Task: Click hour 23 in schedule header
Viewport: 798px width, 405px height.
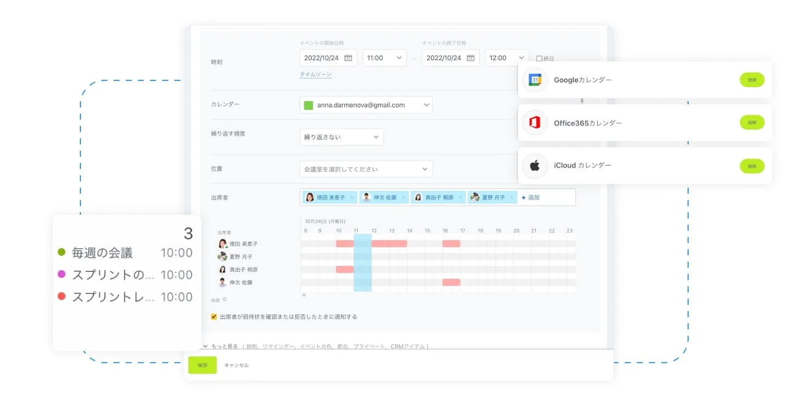Action: 570,231
